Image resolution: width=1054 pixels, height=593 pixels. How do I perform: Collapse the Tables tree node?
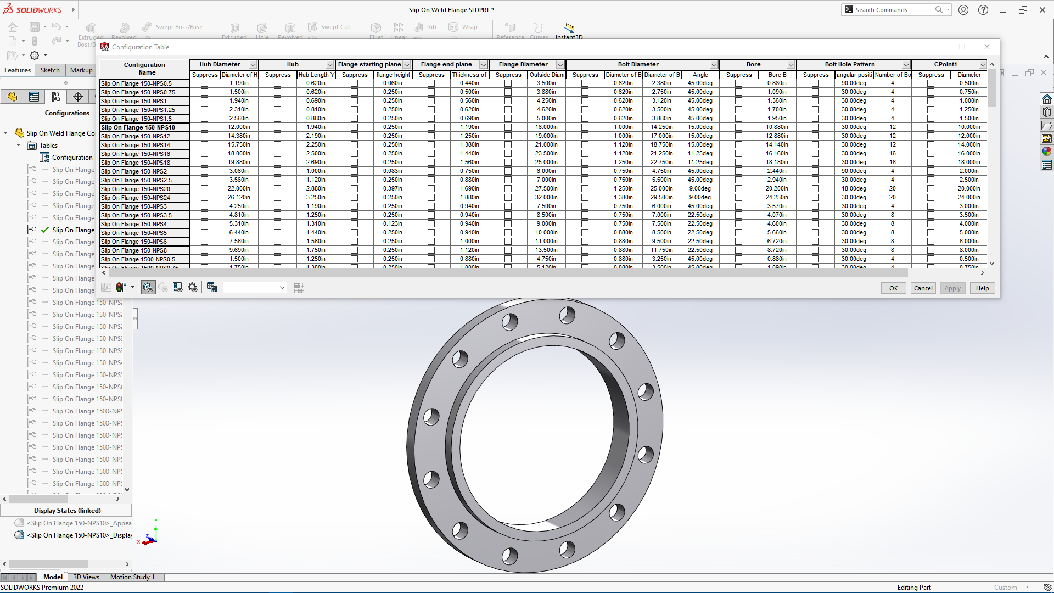18,146
